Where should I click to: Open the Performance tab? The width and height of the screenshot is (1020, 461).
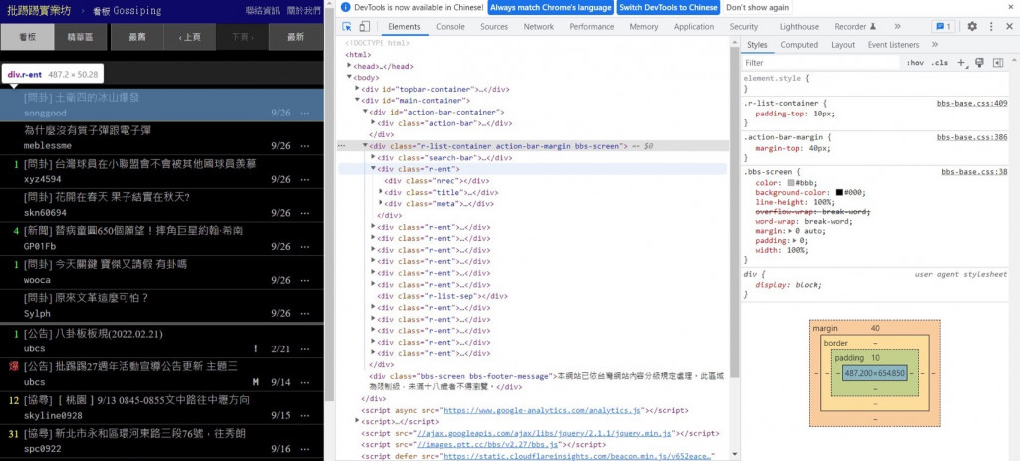[x=592, y=27]
